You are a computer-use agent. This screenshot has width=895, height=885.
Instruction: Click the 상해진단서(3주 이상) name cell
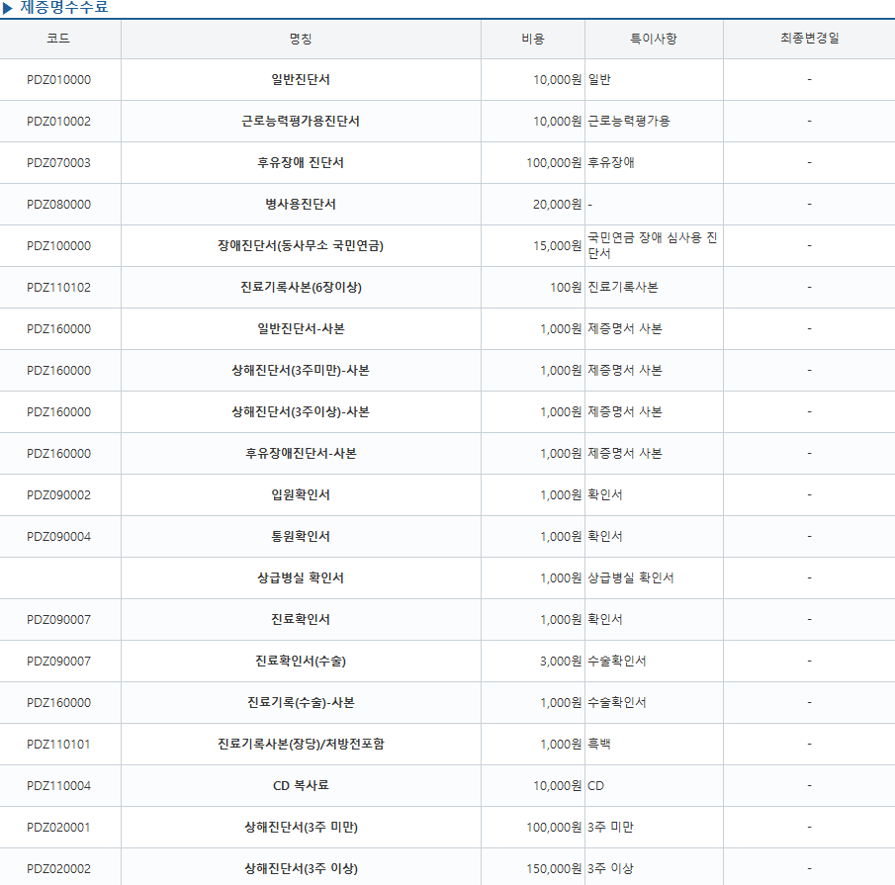pyautogui.click(x=301, y=869)
